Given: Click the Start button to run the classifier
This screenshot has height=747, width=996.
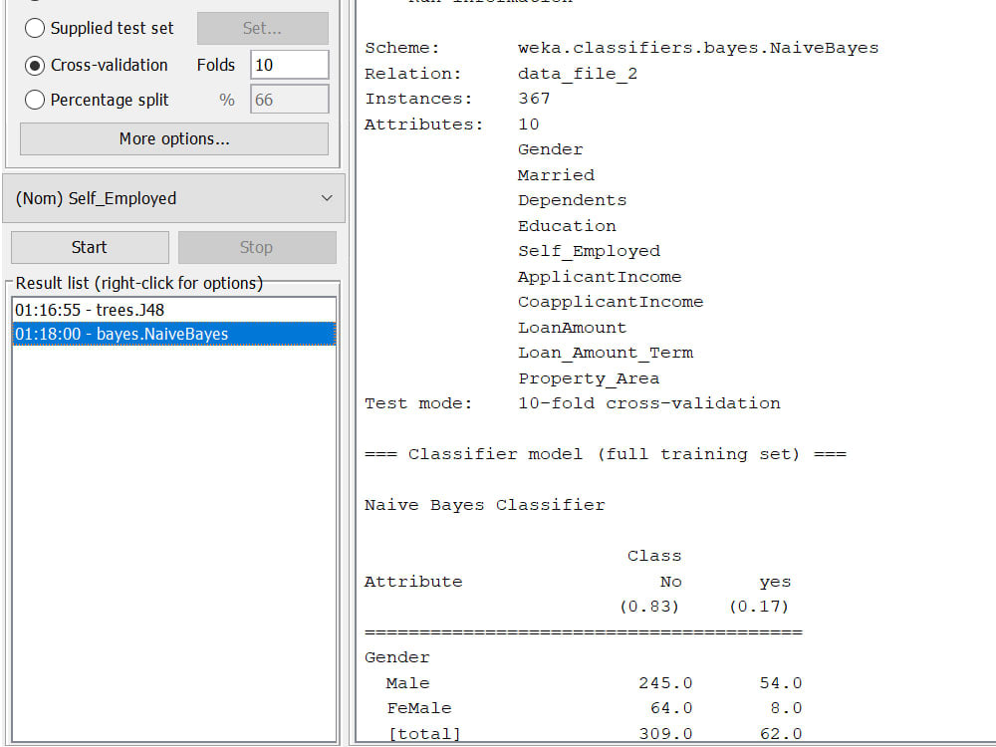Looking at the screenshot, I should pos(90,247).
